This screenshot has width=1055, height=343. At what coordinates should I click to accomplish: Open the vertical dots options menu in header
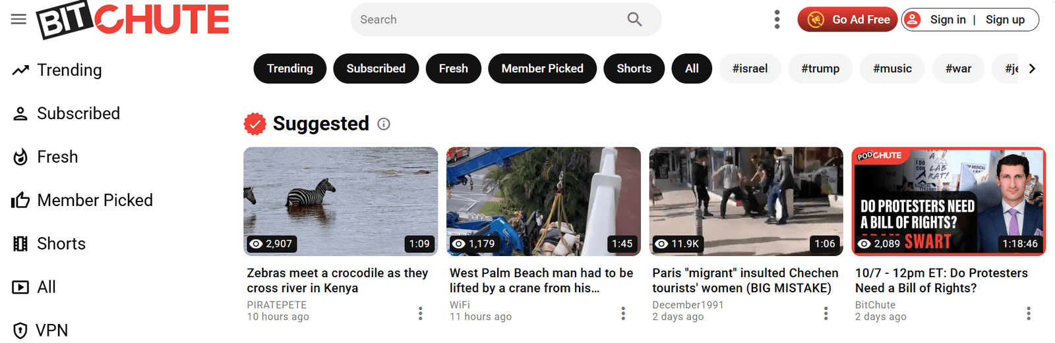point(777,20)
